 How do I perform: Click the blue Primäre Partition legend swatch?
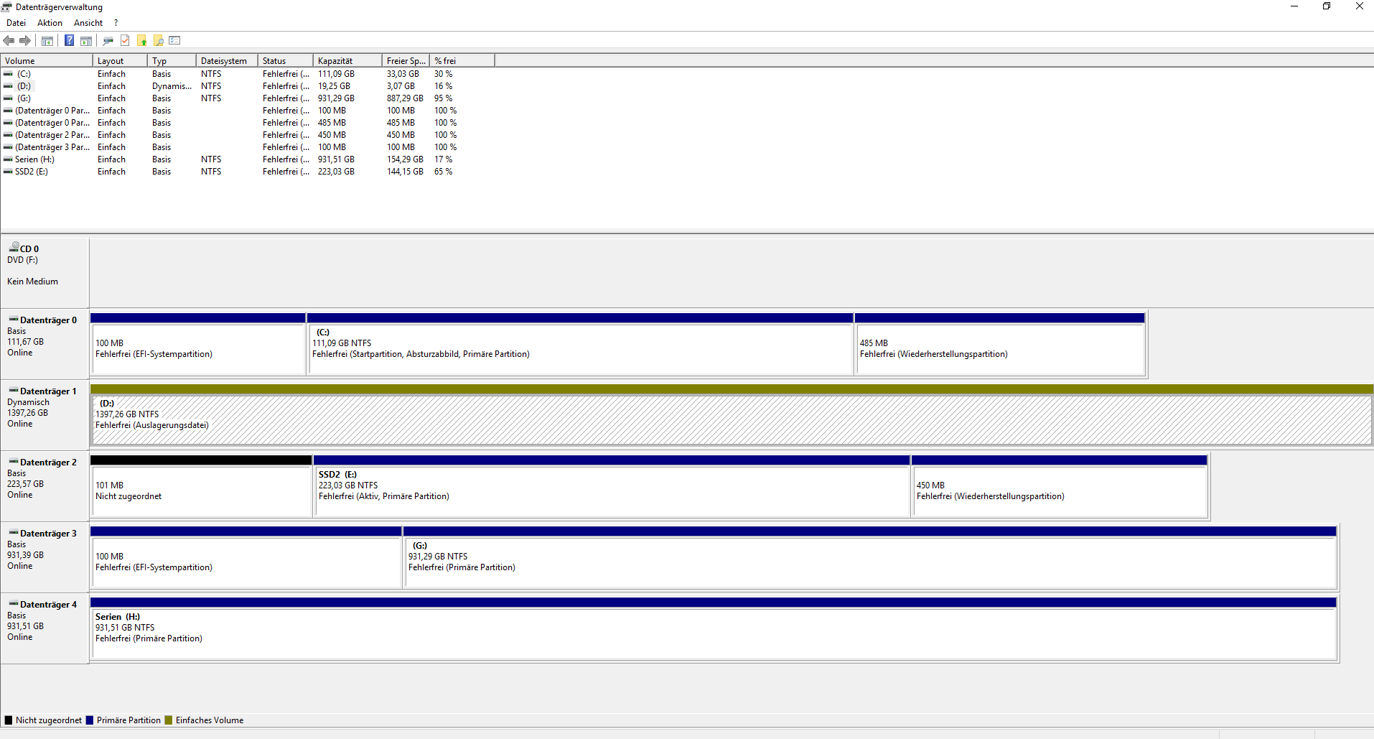(90, 720)
